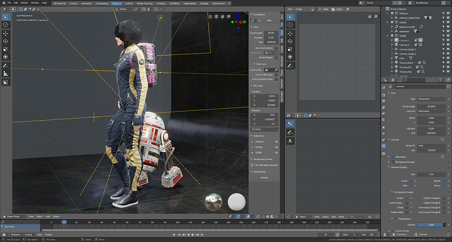452x242 pixels.
Task: Click the pan hand gizmo in 3D viewport
Action: [223, 17]
